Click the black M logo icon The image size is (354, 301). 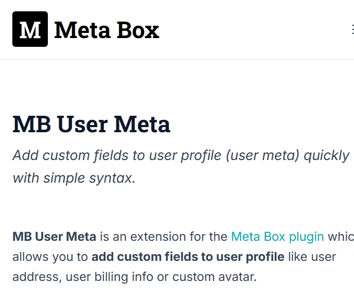[x=30, y=29]
